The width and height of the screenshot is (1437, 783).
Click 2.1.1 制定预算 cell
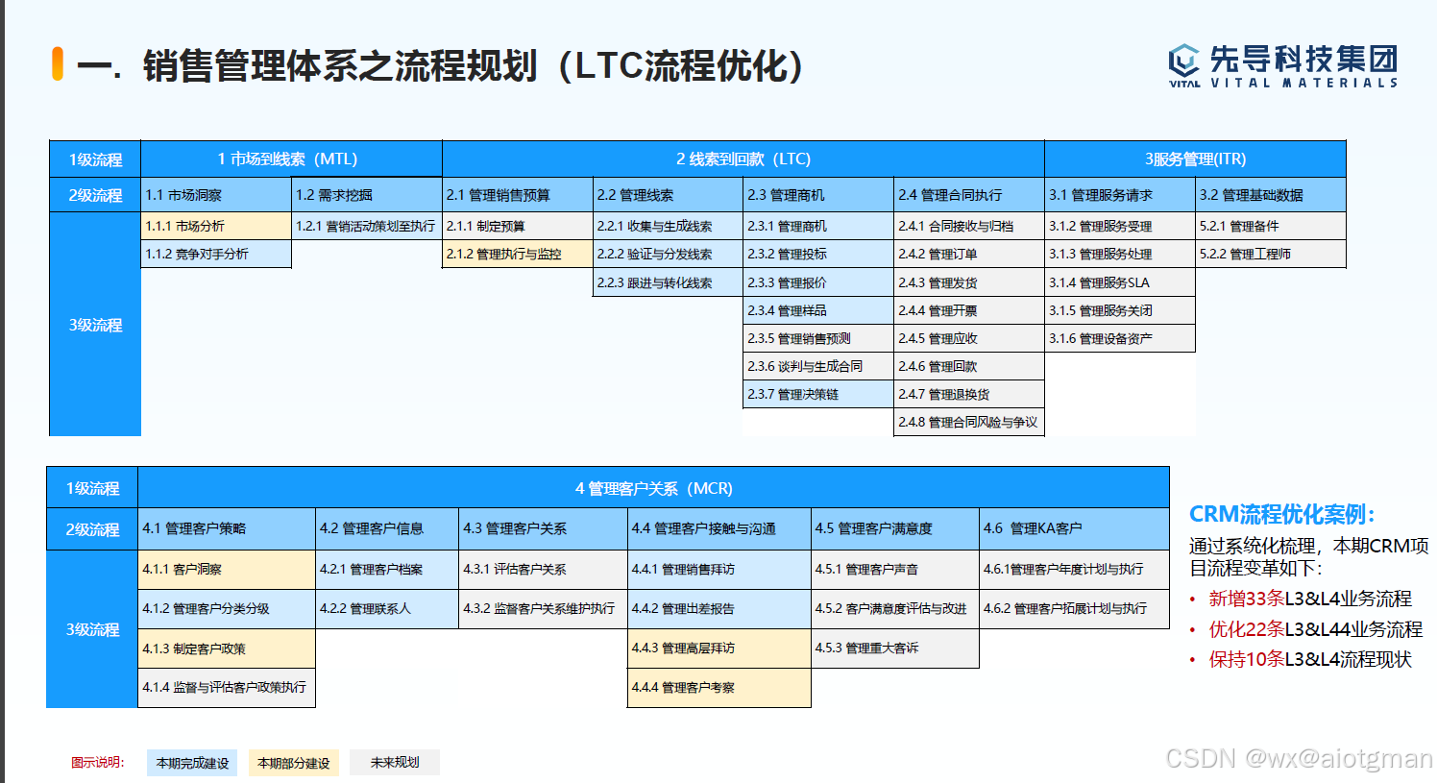[518, 226]
